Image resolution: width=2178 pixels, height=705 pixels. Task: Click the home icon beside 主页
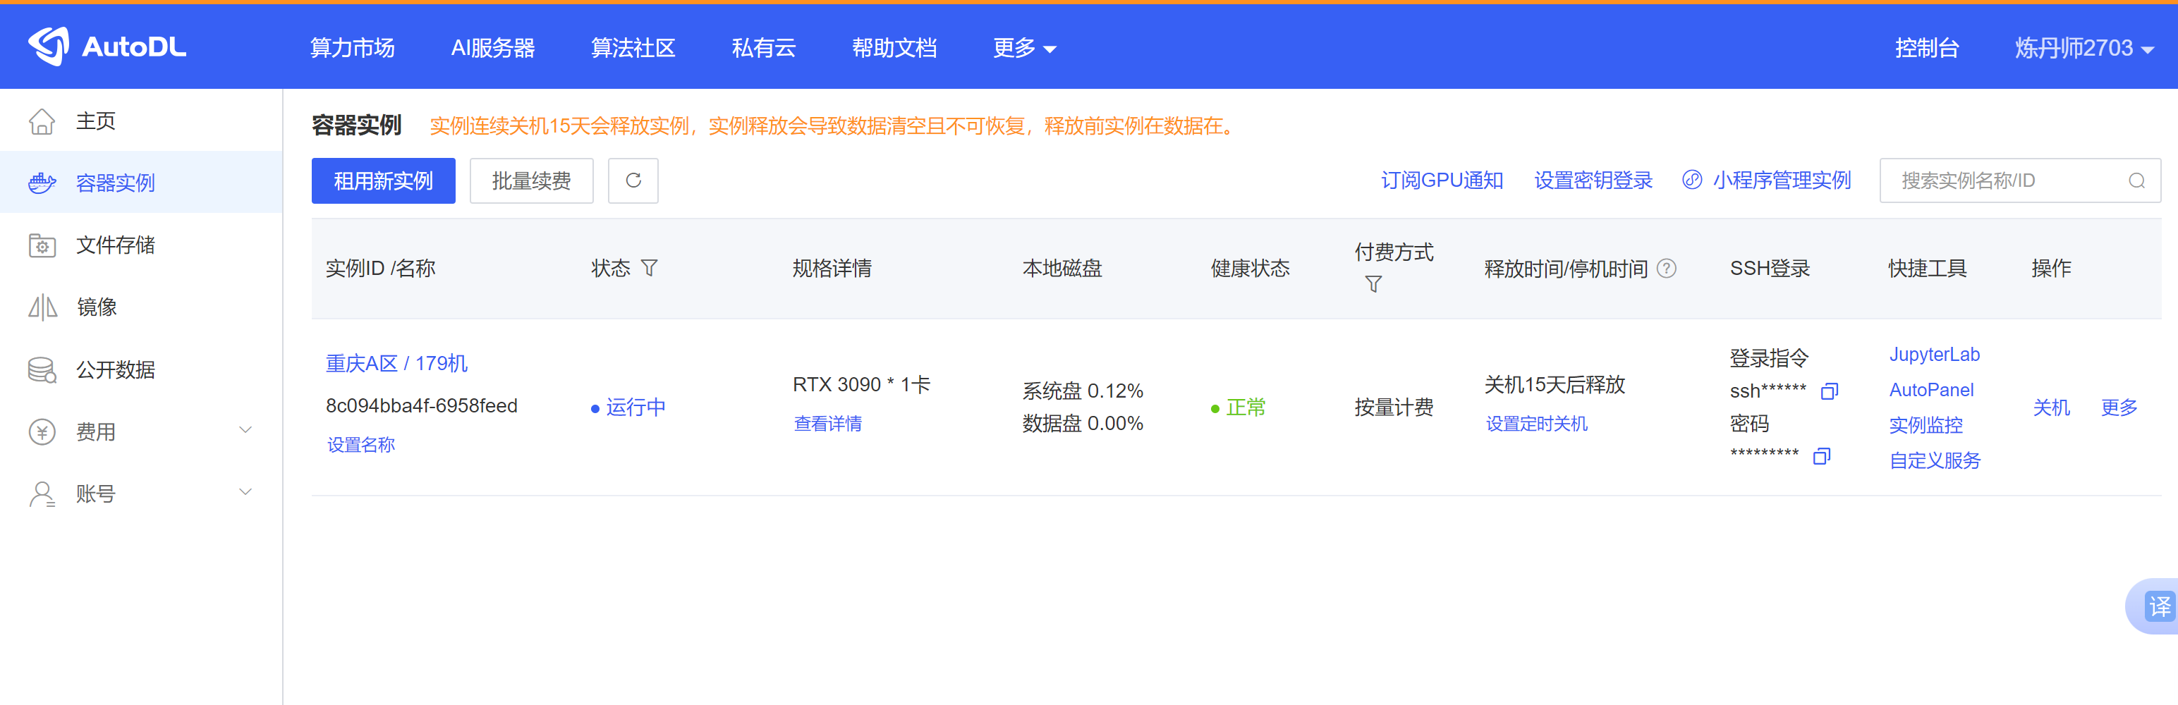(42, 121)
